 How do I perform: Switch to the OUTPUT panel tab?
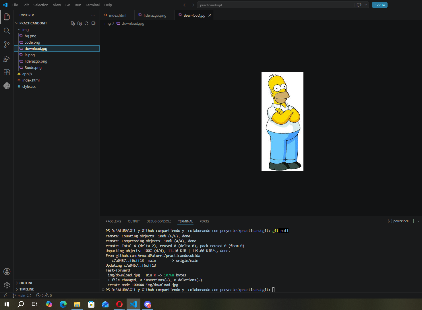[x=134, y=221]
